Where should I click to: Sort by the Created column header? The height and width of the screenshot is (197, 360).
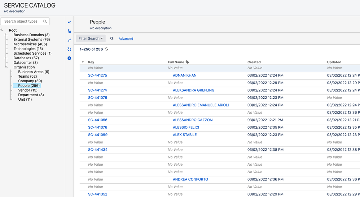[254, 62]
